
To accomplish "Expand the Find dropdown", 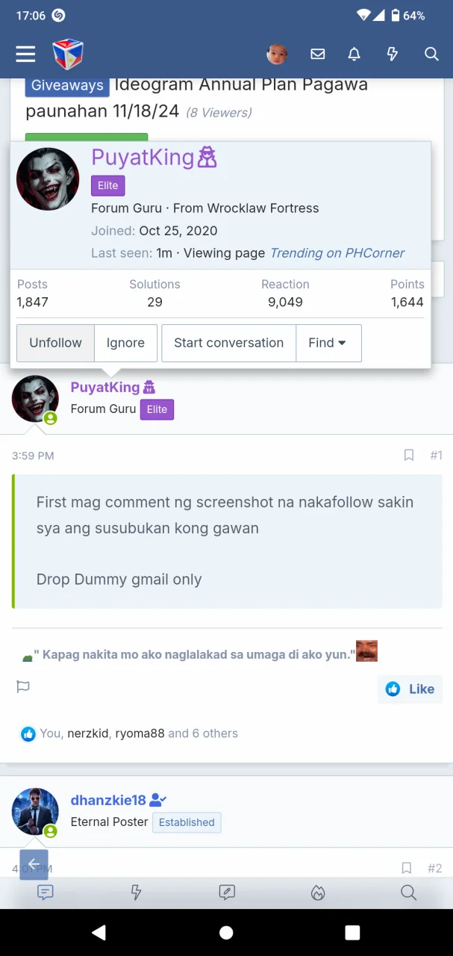I will (328, 343).
